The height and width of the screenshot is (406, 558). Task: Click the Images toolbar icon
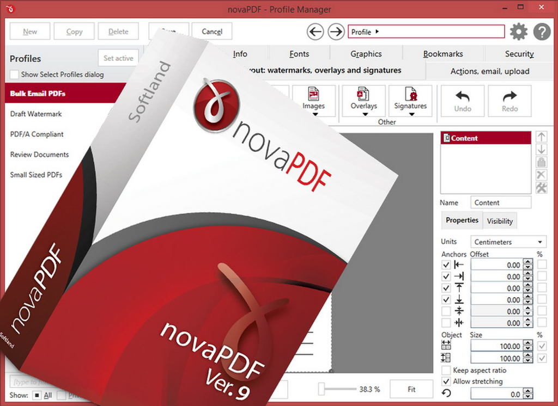click(313, 94)
